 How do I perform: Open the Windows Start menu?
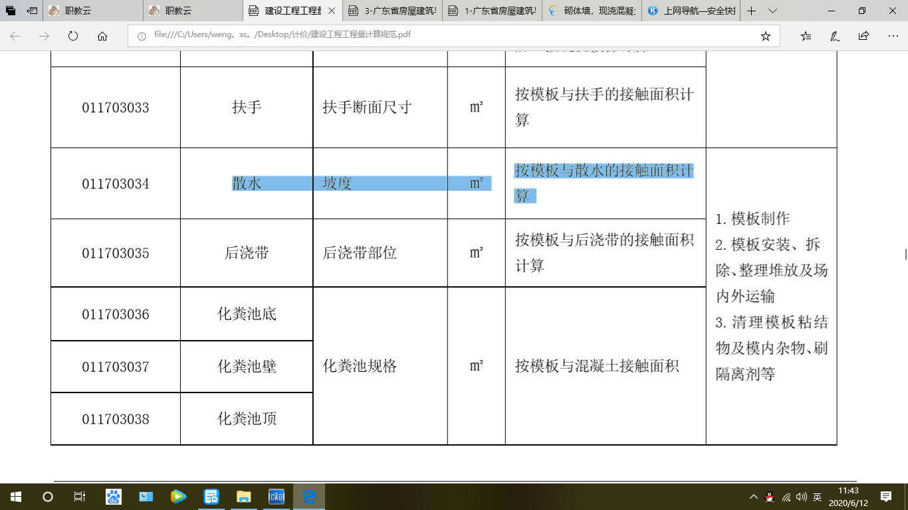[x=16, y=497]
